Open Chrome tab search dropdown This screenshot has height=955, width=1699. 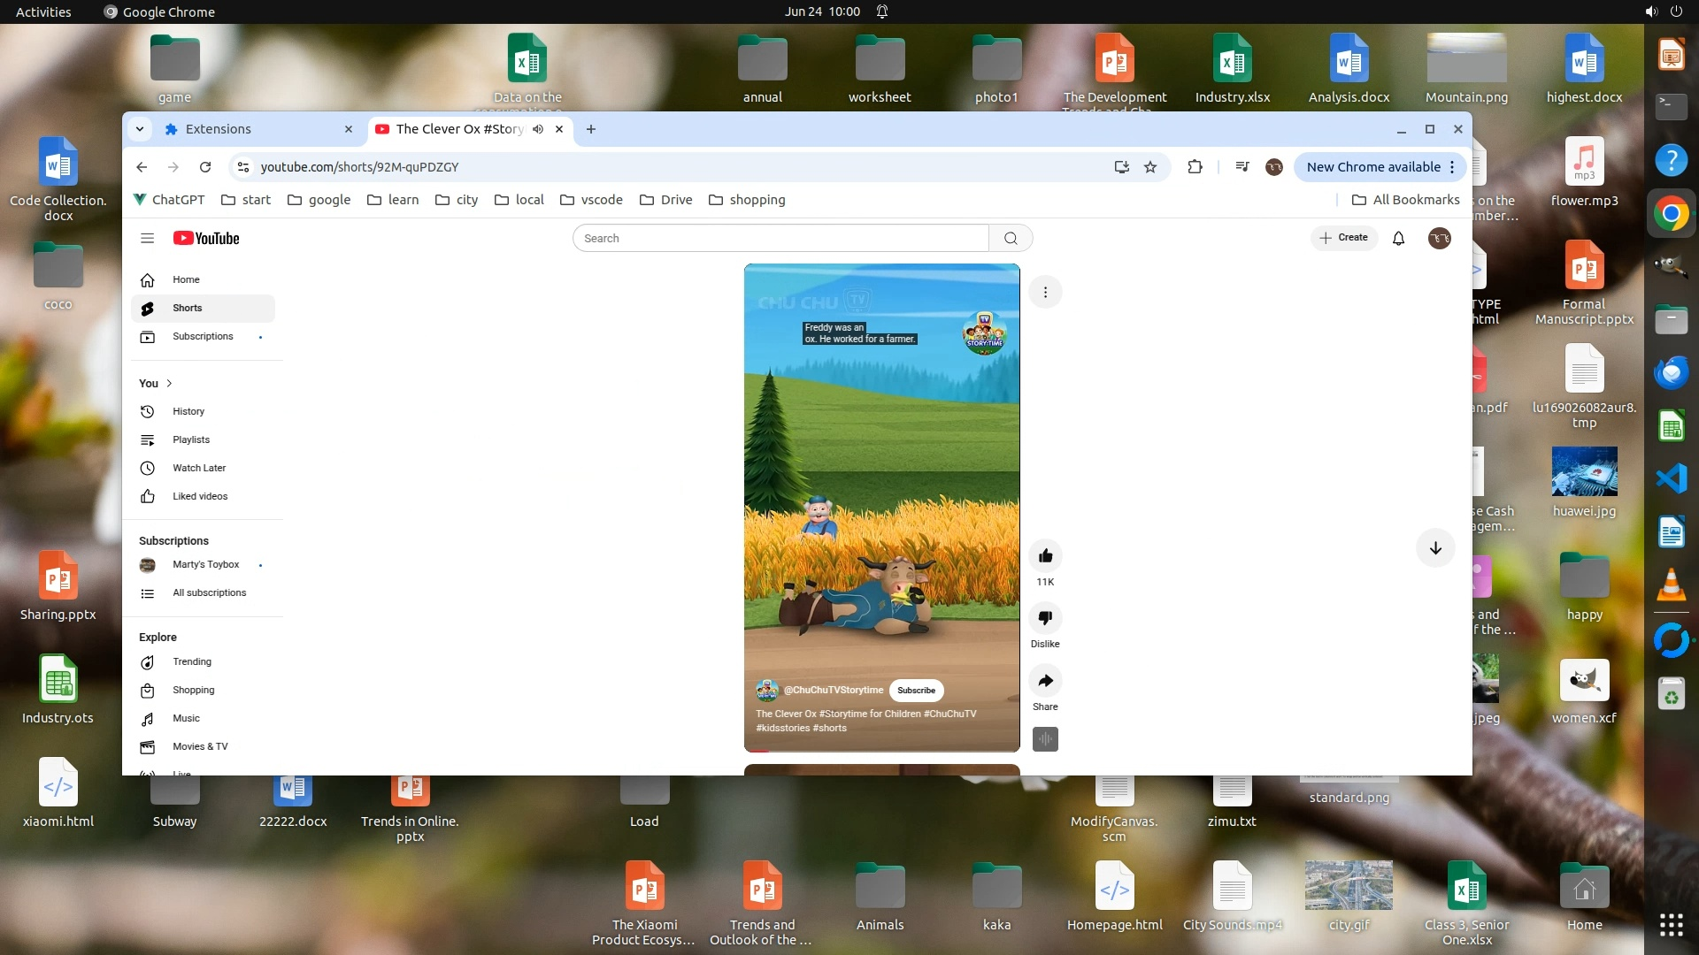pos(140,129)
